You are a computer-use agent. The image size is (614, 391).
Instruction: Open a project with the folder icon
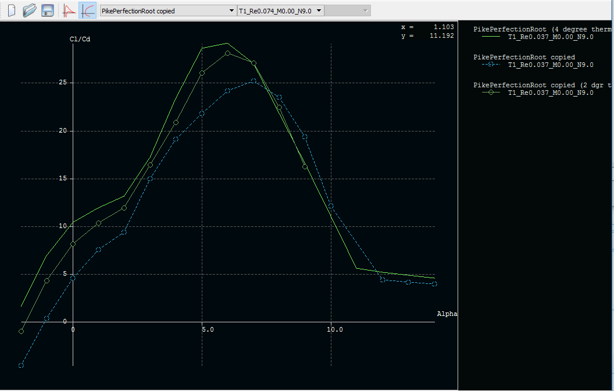[30, 10]
